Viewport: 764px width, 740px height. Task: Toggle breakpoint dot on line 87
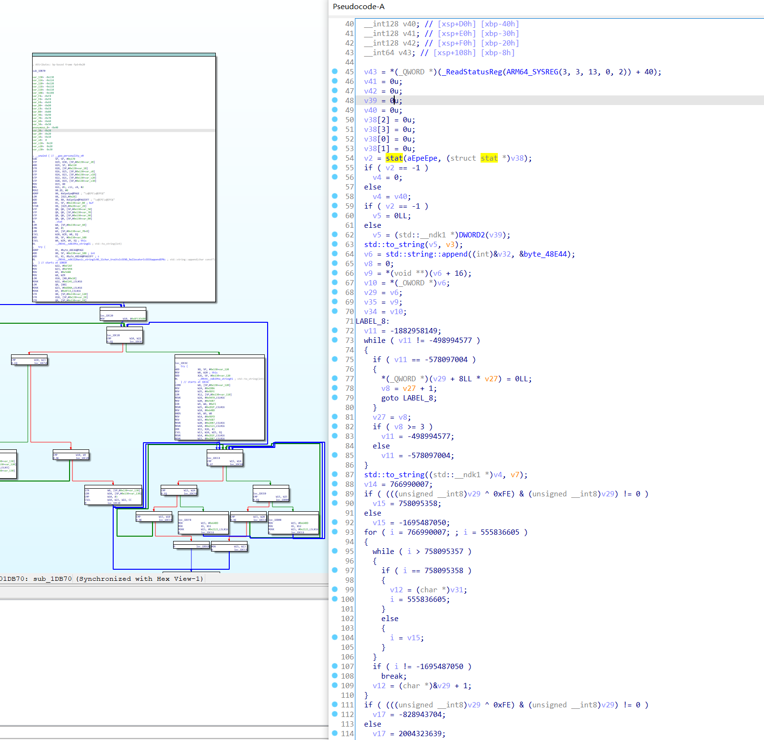tap(335, 474)
